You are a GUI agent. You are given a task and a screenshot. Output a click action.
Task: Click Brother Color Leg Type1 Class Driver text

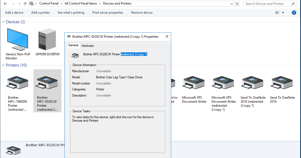click(119, 77)
